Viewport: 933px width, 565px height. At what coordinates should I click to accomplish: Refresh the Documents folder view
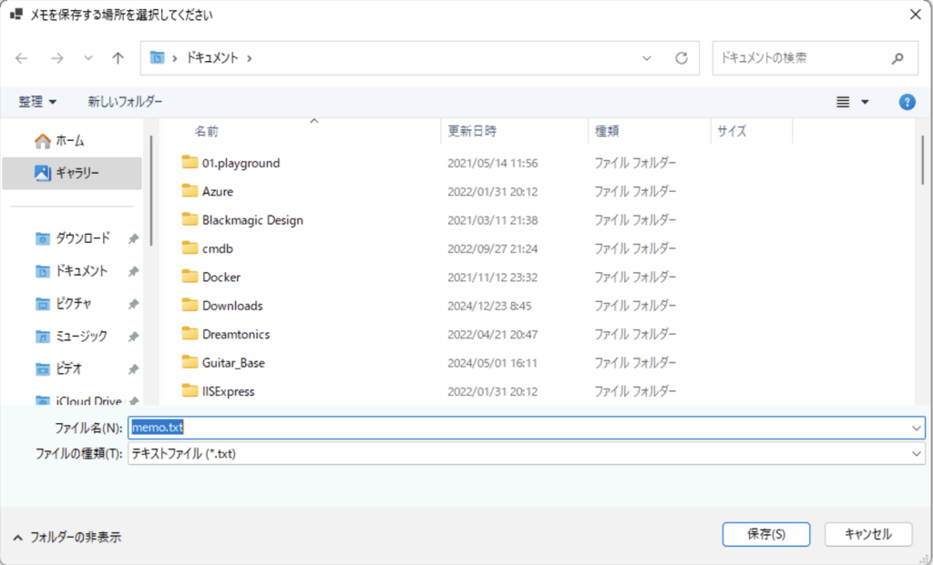pyautogui.click(x=681, y=58)
